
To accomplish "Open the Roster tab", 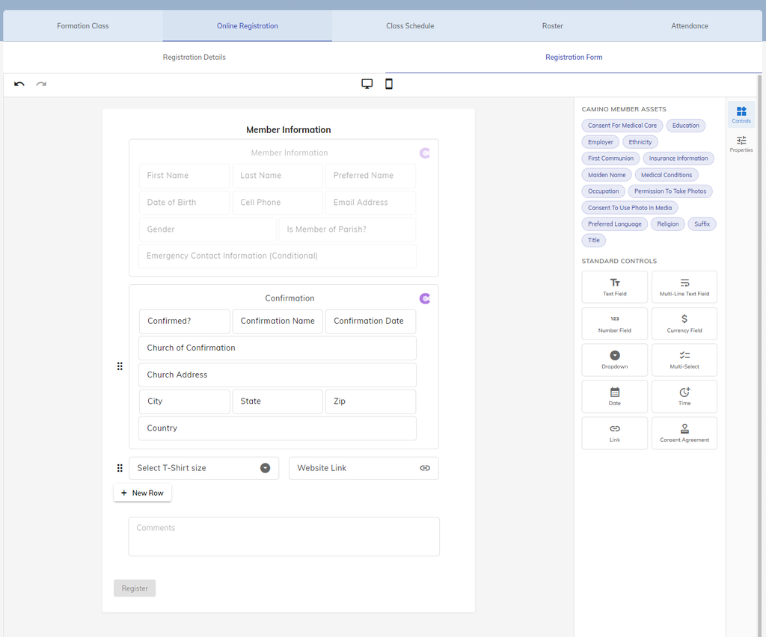I will click(553, 26).
